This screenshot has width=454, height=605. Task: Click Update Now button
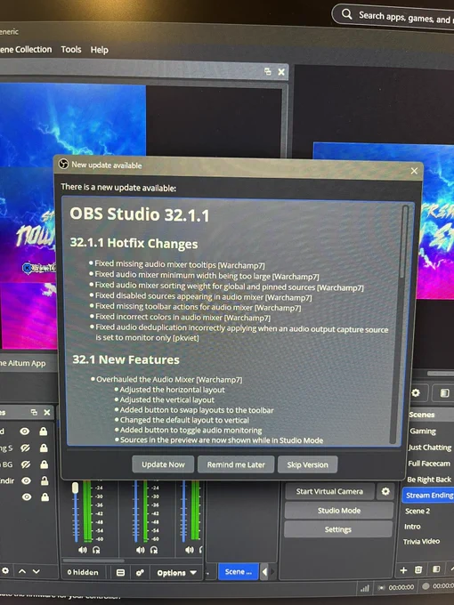(163, 464)
